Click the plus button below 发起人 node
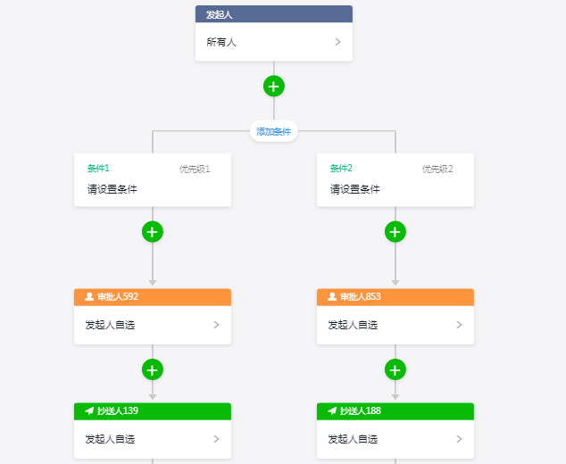This screenshot has width=566, height=464. [274, 87]
